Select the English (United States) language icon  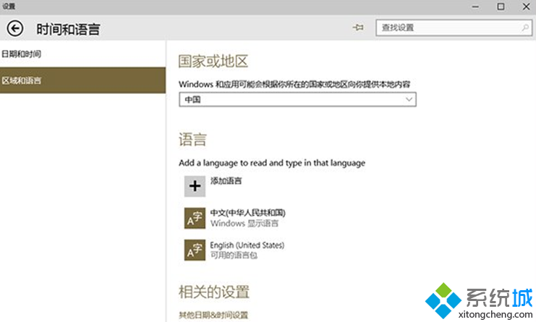coord(195,250)
